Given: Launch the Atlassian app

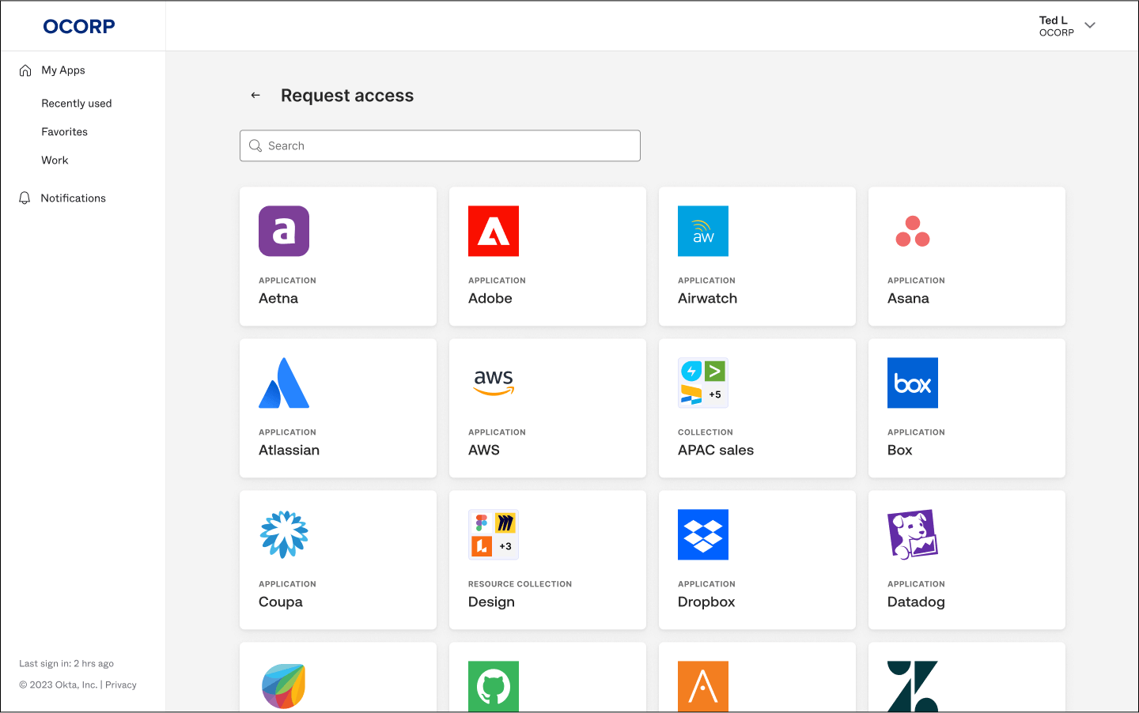Looking at the screenshot, I should (338, 408).
